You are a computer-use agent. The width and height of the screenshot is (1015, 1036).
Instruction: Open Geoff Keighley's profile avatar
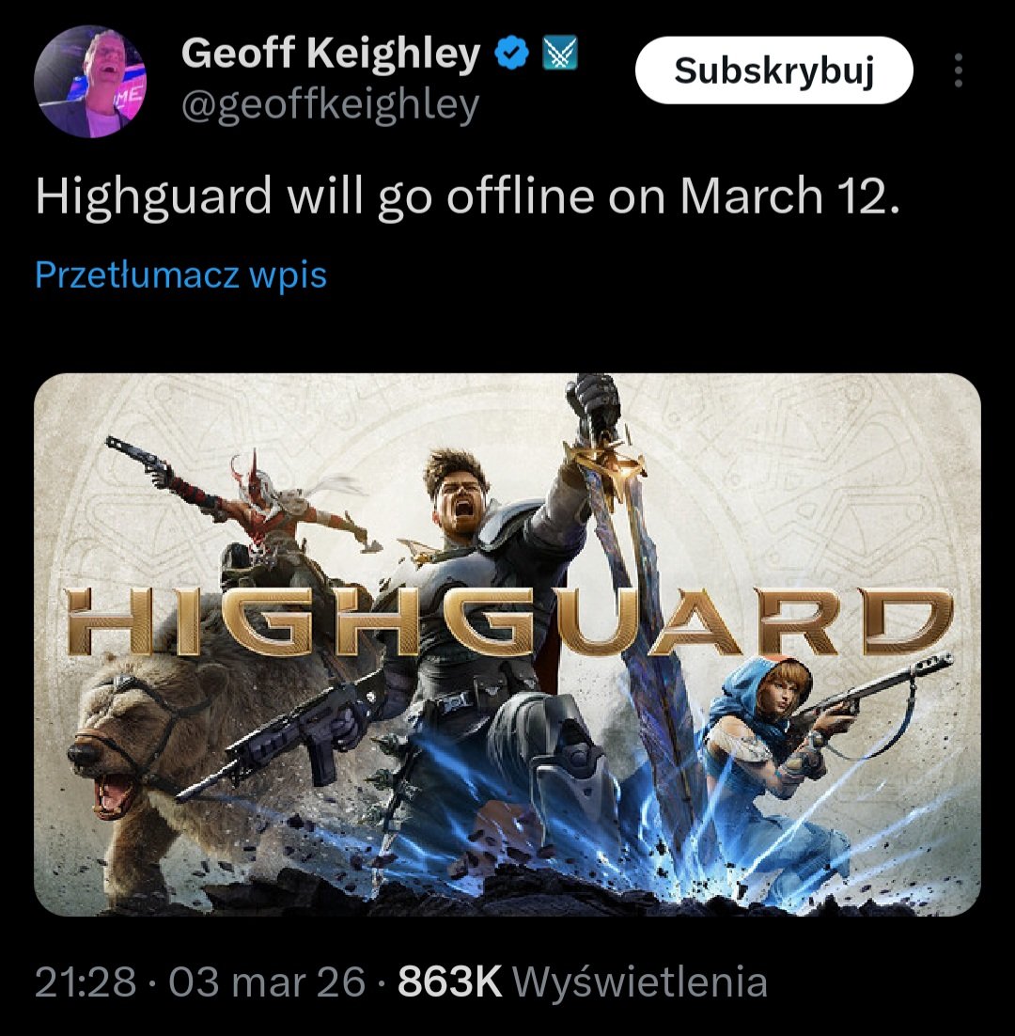click(x=90, y=81)
